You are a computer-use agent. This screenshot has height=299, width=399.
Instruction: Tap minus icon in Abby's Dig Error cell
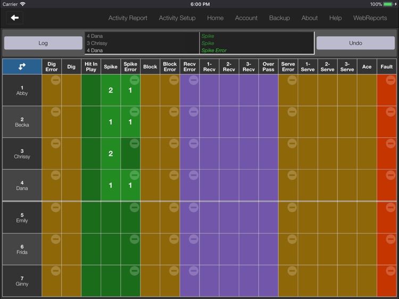tap(56, 80)
